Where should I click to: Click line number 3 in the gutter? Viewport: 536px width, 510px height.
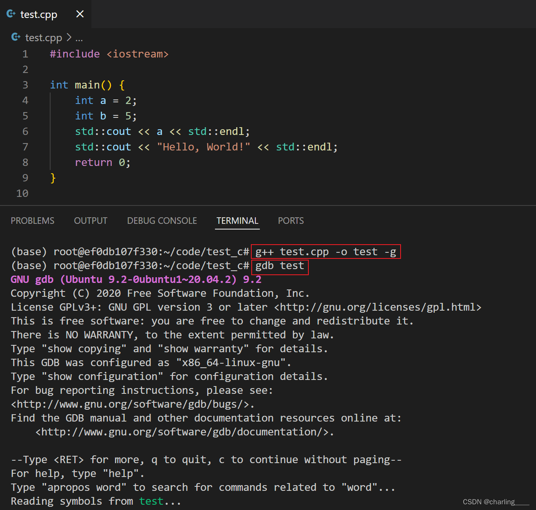pyautogui.click(x=25, y=85)
